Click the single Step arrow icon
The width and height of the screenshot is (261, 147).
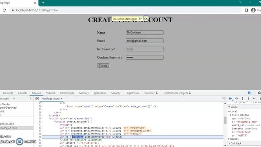tap(254, 99)
